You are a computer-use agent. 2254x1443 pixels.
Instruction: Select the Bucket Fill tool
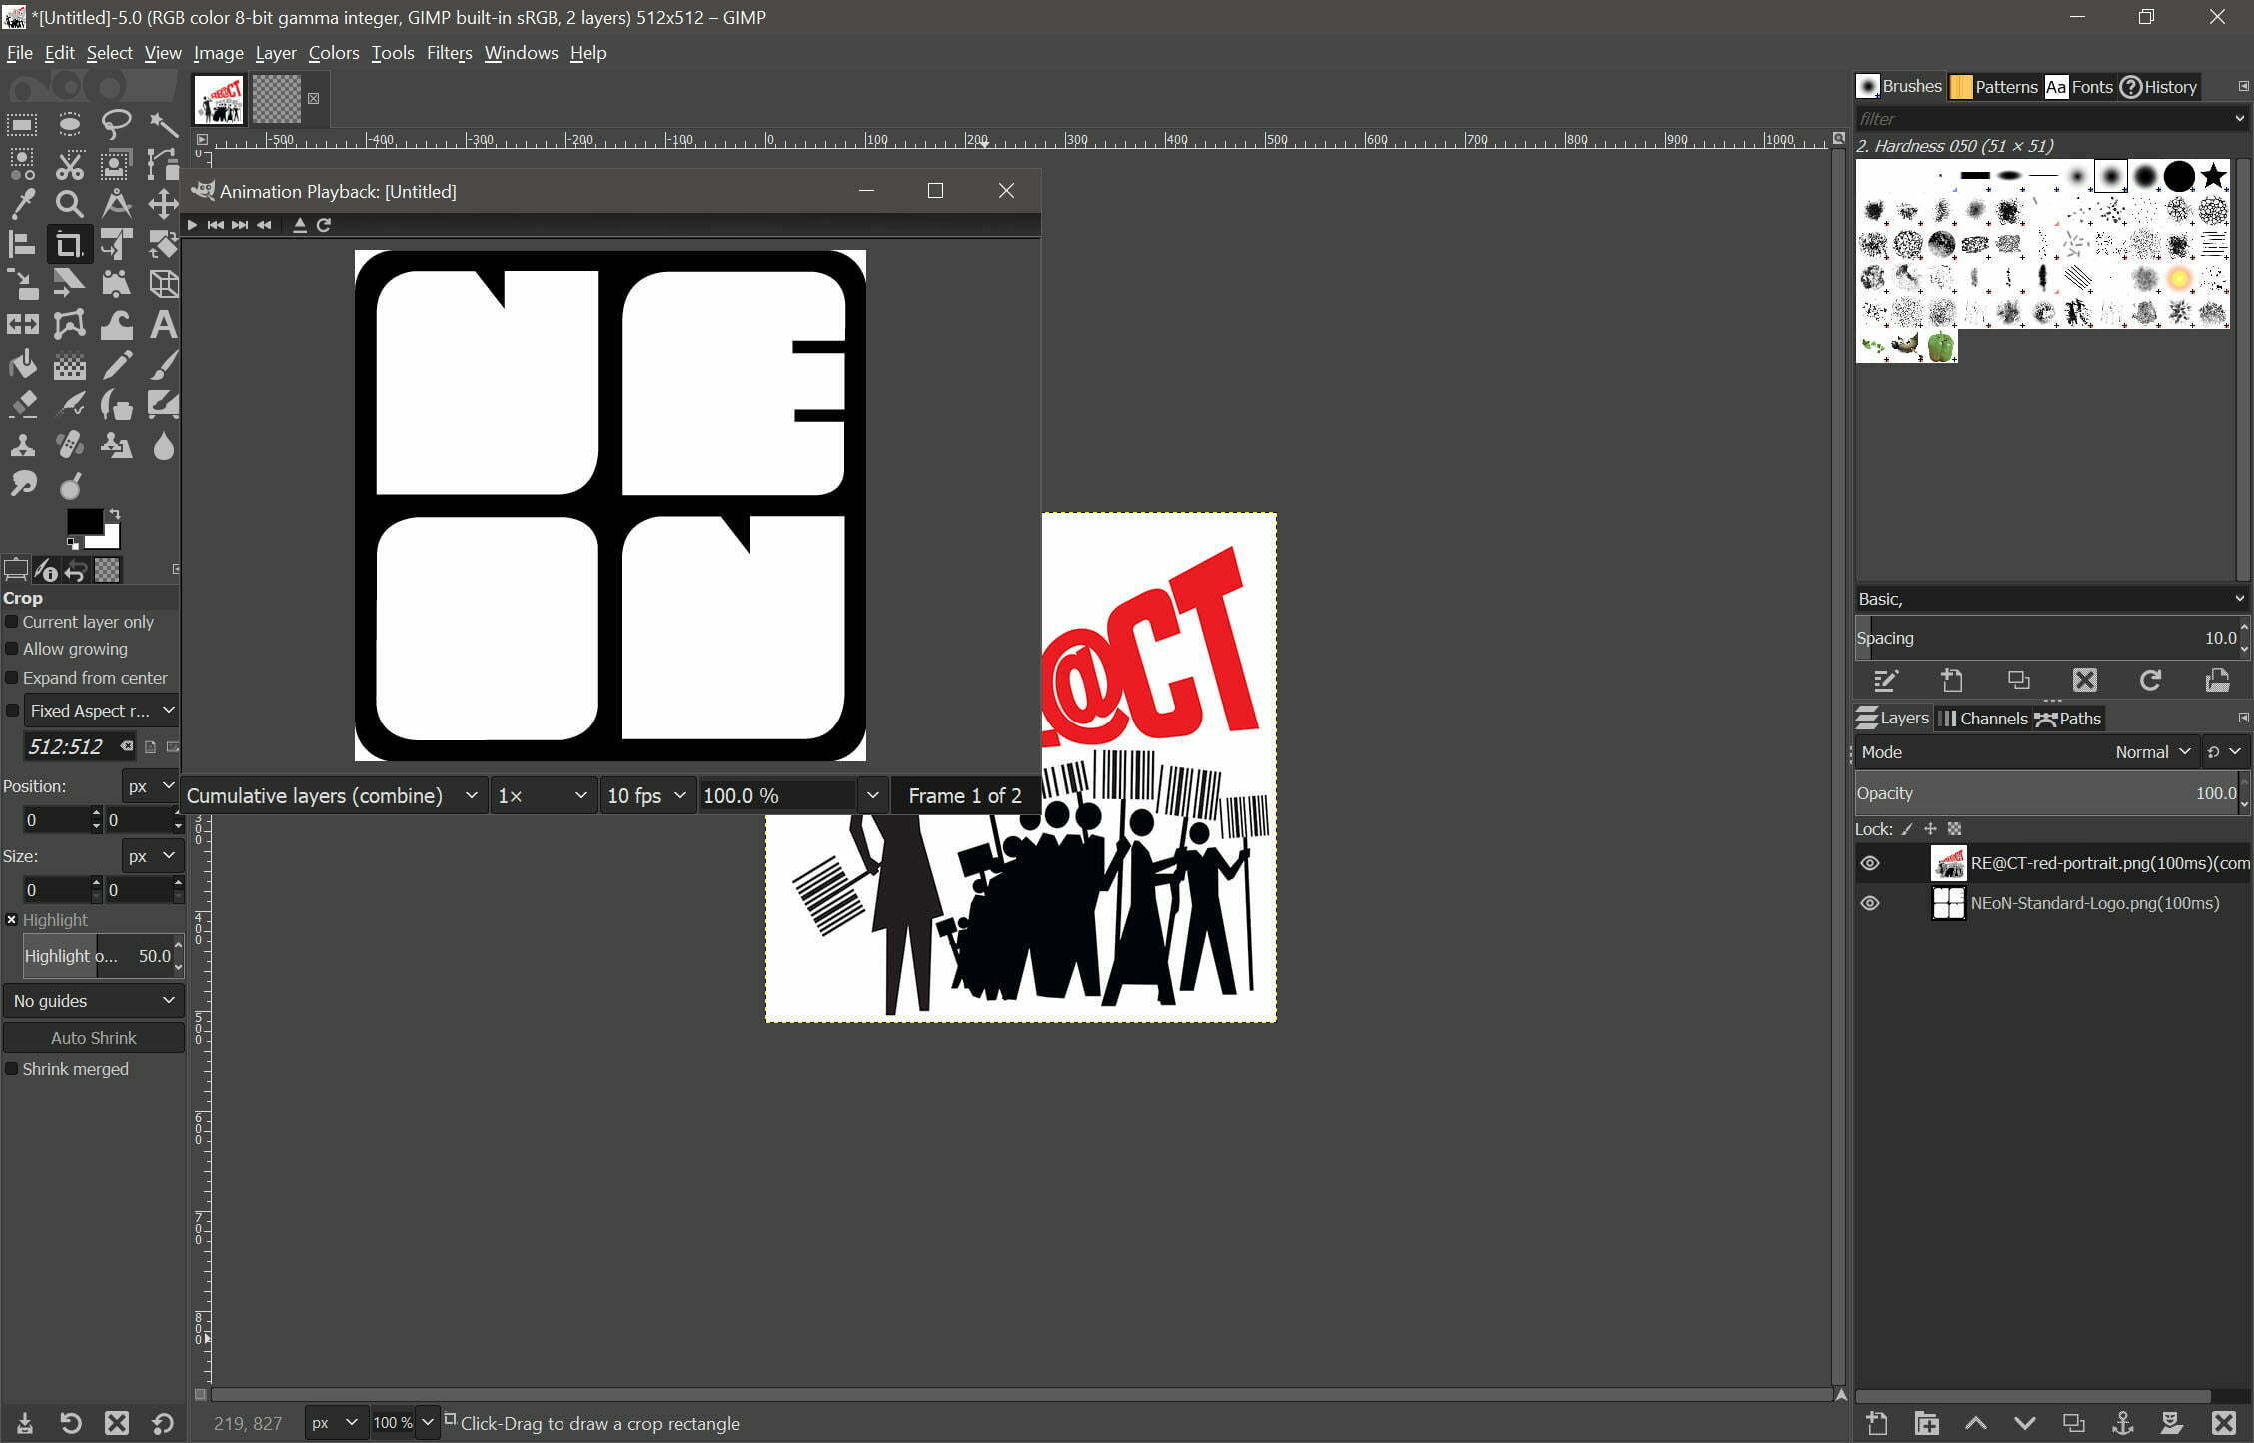pyautogui.click(x=22, y=365)
